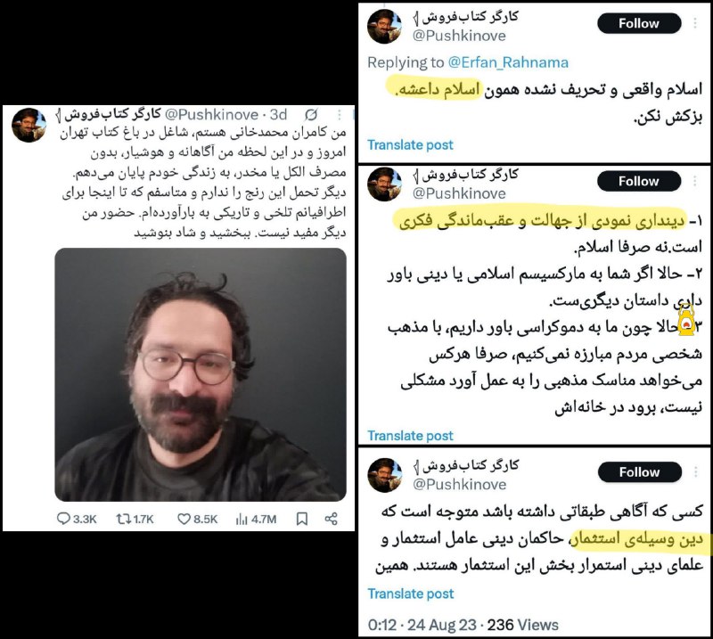Open the @Erfan_Rahnama profile link
This screenshot has width=713, height=639.
pos(508,62)
